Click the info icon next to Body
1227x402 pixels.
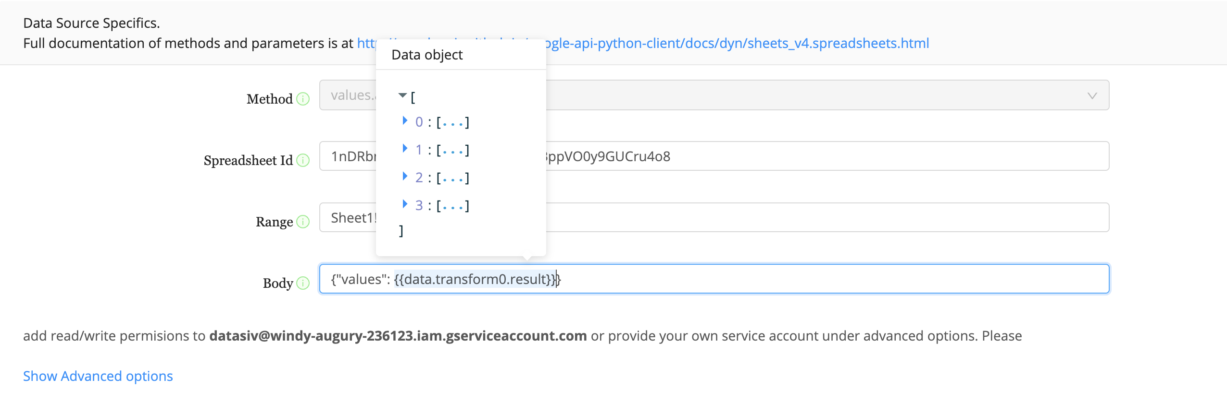[303, 283]
